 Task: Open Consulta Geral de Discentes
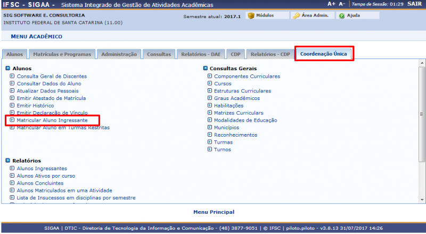(52, 76)
